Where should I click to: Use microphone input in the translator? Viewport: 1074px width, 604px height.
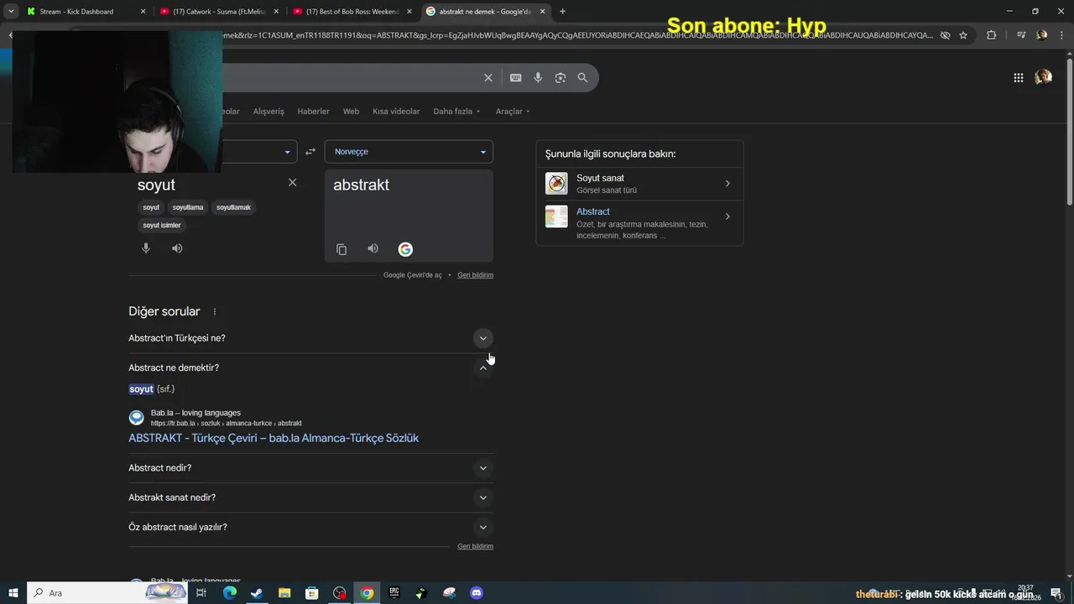pos(146,248)
